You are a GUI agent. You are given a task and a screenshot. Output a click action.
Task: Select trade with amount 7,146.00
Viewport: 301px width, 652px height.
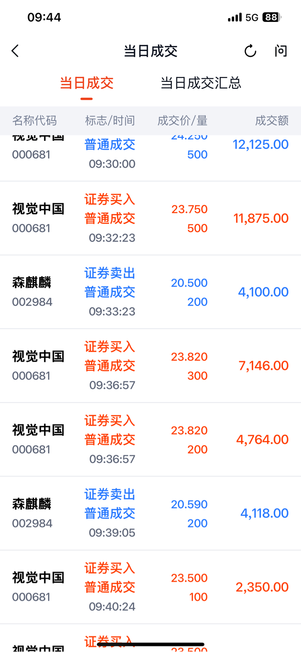(x=150, y=366)
